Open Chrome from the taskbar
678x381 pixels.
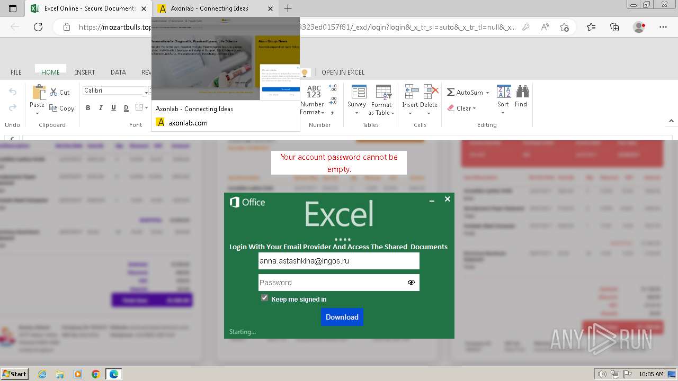(x=95, y=374)
